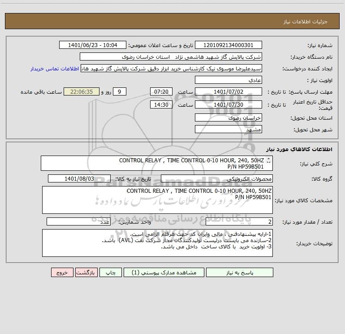Click the validity time field 14:30
Viewport: 345px width, 334px height.
tap(161, 104)
